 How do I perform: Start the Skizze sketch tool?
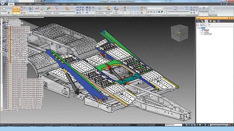click(31, 10)
